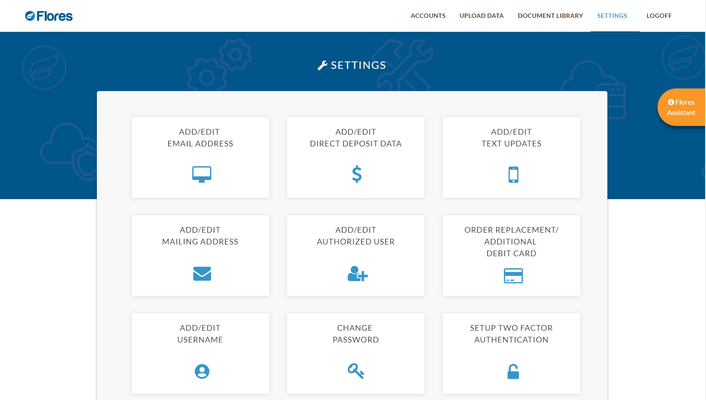The width and height of the screenshot is (706, 400).
Task: Choose Order Replacement/Additional Debit Card label
Action: (x=511, y=241)
